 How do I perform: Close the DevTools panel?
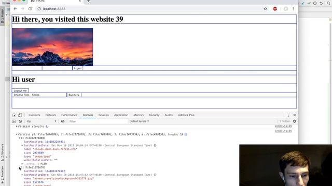click(295, 115)
